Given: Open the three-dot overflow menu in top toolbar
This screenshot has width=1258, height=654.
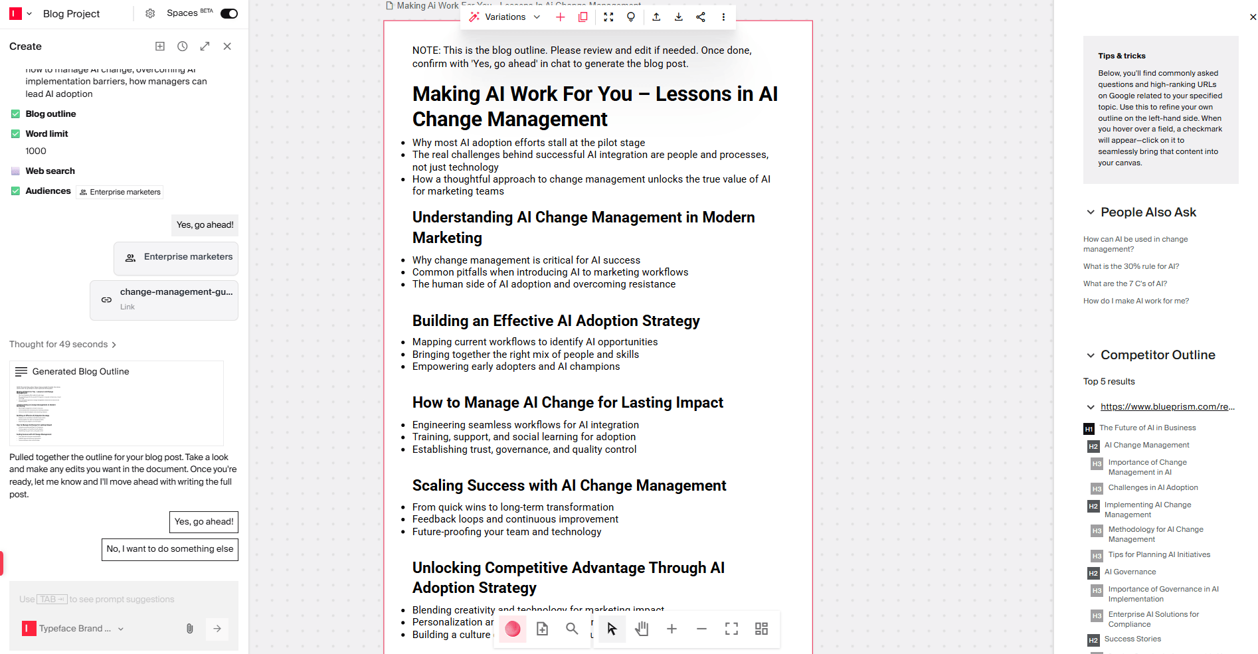Looking at the screenshot, I should 723,17.
